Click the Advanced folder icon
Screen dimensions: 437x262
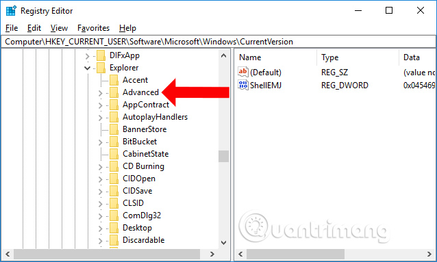(x=114, y=92)
